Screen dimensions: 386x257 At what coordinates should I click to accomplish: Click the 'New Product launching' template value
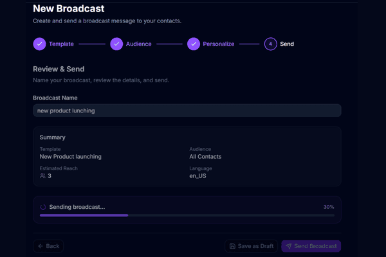pyautogui.click(x=70, y=157)
